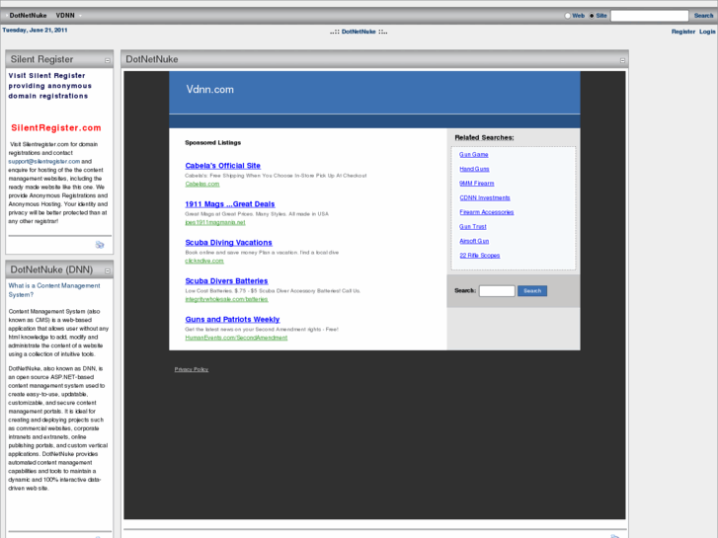
Task: Click the blue Search button
Action: click(532, 291)
